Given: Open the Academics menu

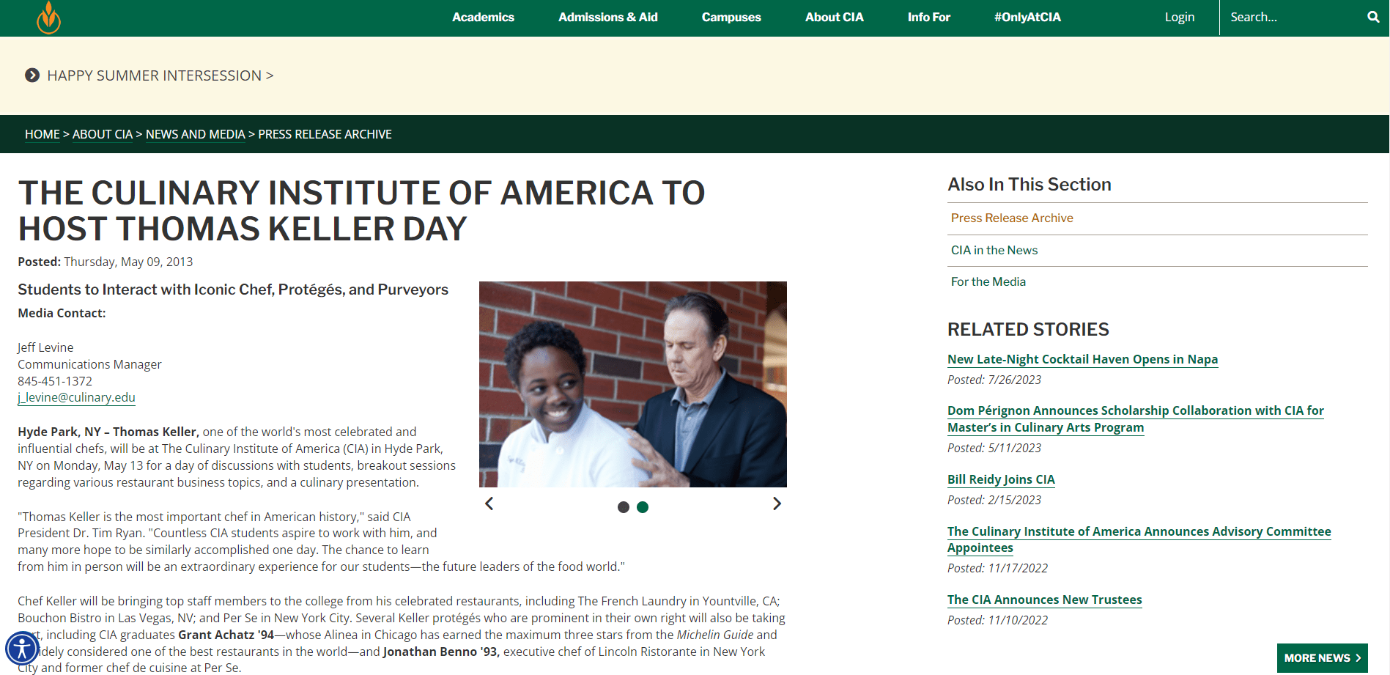Looking at the screenshot, I should (483, 17).
